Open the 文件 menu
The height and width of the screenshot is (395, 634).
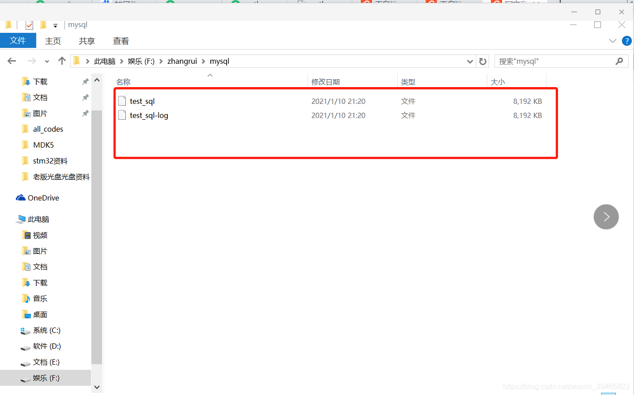[18, 41]
